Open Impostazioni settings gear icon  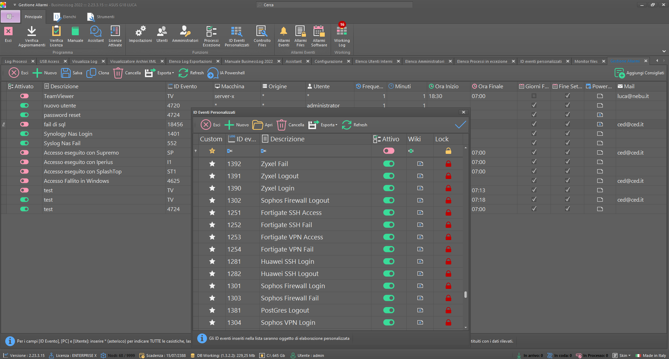140,32
